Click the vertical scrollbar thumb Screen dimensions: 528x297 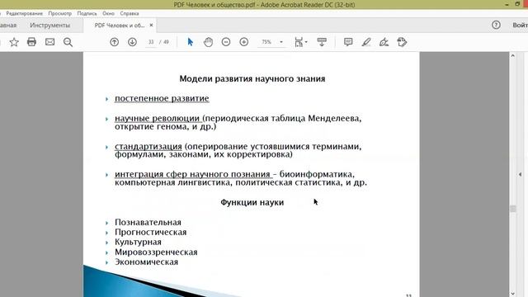pos(512,209)
